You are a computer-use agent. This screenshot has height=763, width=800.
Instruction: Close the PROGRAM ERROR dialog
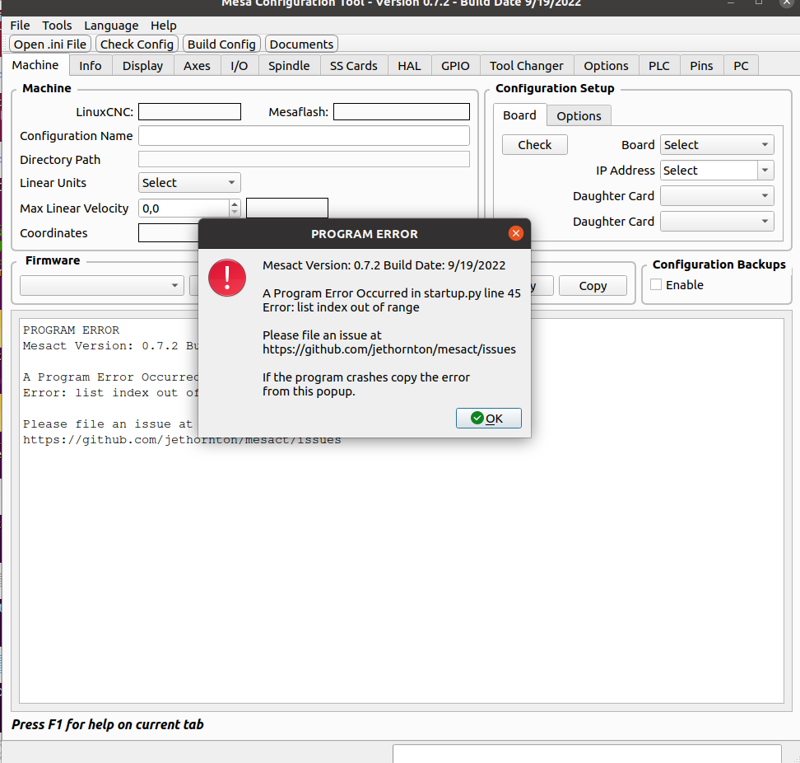pyautogui.click(x=516, y=233)
